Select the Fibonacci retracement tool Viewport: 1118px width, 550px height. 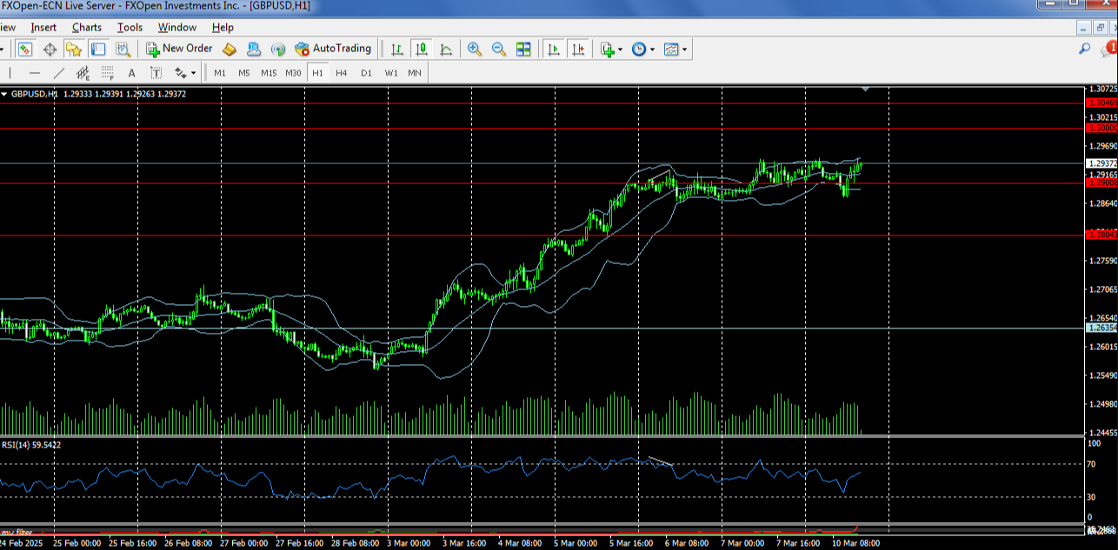[108, 73]
